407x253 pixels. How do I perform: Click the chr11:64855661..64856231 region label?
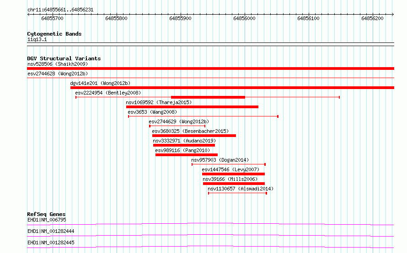[60, 10]
